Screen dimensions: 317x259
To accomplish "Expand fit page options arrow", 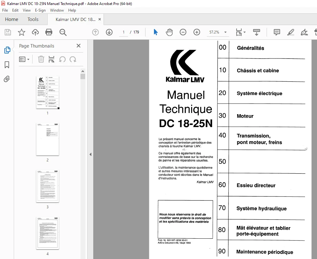I will point(244,32).
